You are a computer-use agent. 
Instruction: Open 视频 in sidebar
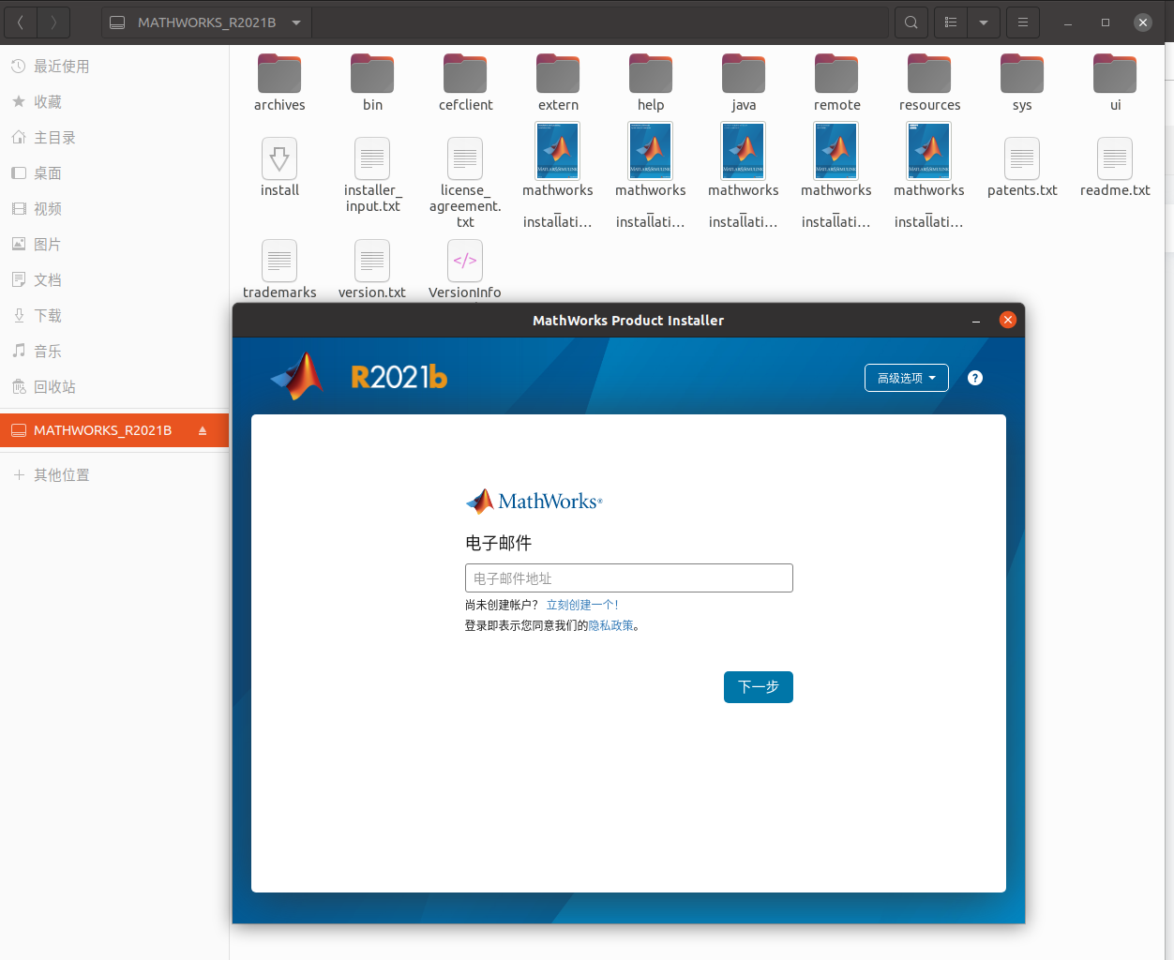tap(114, 209)
